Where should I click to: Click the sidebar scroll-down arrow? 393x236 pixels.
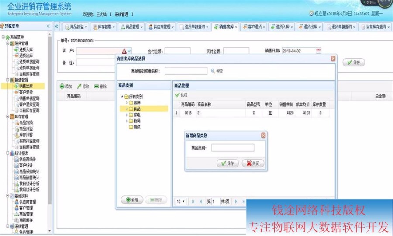49,231
